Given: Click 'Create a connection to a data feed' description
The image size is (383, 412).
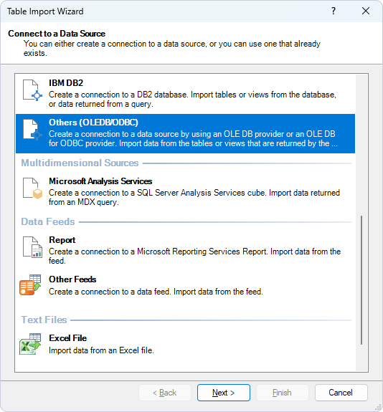Looking at the screenshot, I should tap(156, 292).
